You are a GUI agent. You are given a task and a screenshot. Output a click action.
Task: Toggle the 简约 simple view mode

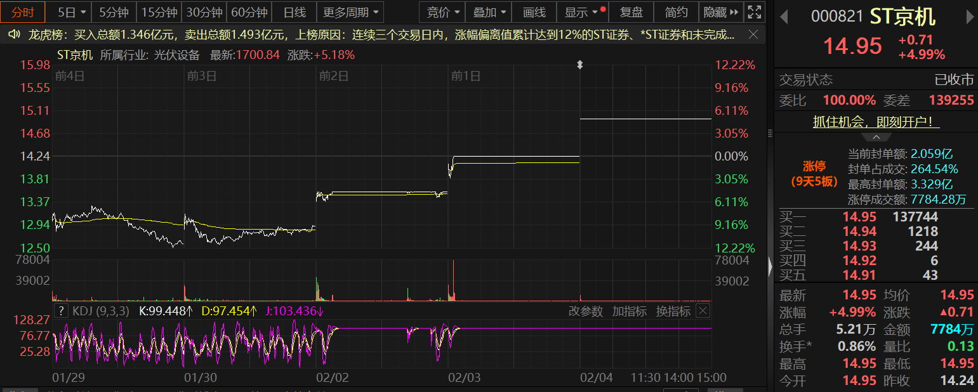[676, 12]
